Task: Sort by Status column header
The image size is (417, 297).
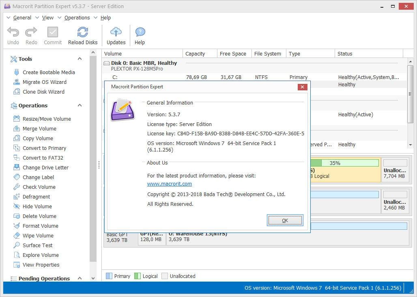Action: click(369, 53)
